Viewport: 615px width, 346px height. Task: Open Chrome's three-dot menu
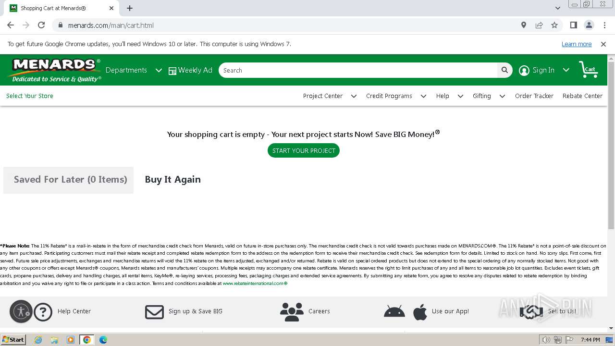point(604,25)
